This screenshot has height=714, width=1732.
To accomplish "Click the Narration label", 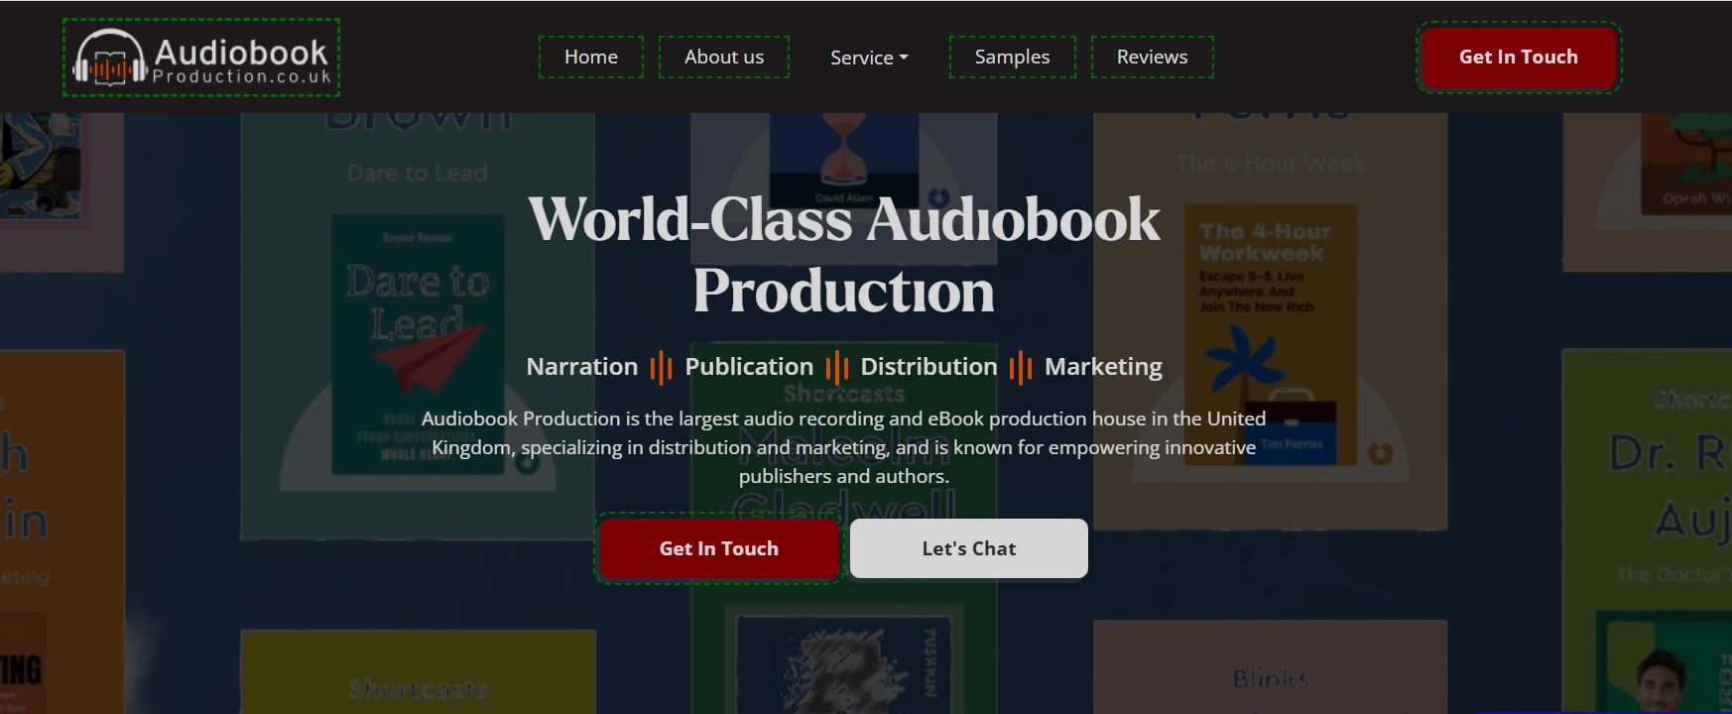I will pos(582,367).
